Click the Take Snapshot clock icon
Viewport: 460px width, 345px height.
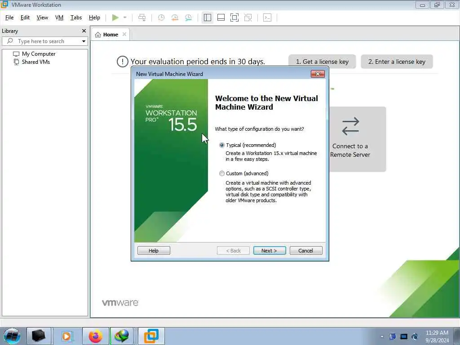click(161, 18)
